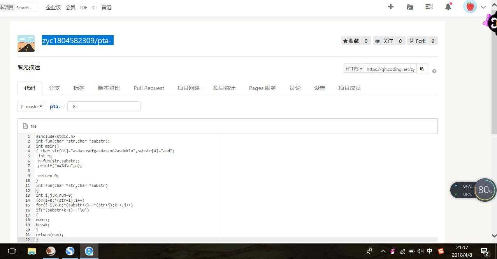Open the Wi-Fi network tray icon
497x259 pixels.
(402, 251)
